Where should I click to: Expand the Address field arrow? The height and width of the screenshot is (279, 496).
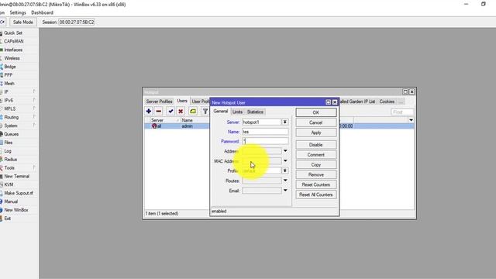click(285, 151)
